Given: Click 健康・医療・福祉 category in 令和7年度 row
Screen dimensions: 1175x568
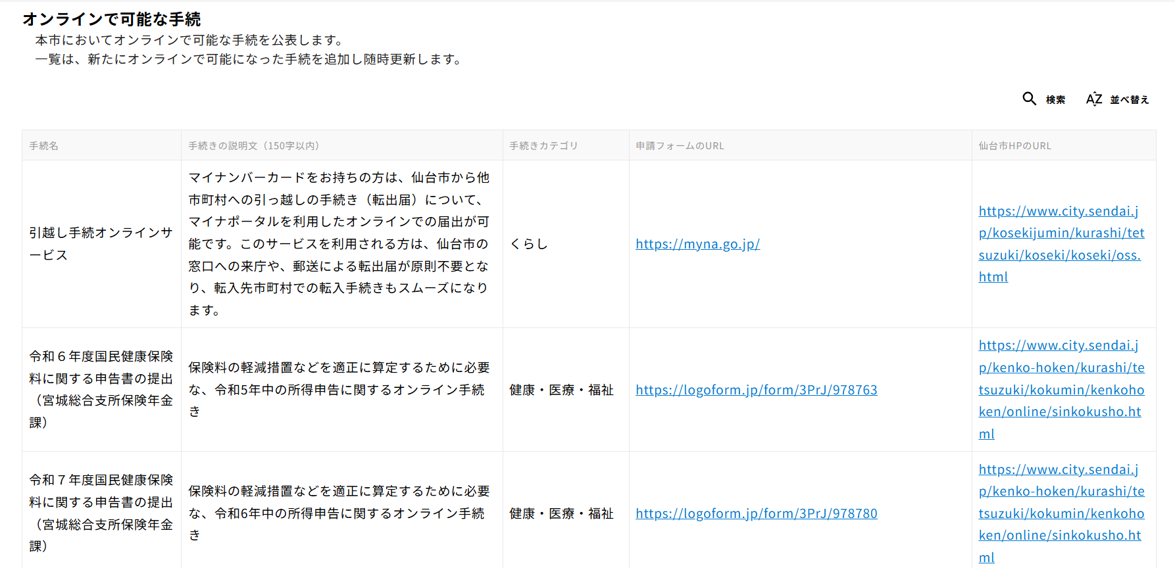Looking at the screenshot, I should [x=561, y=513].
